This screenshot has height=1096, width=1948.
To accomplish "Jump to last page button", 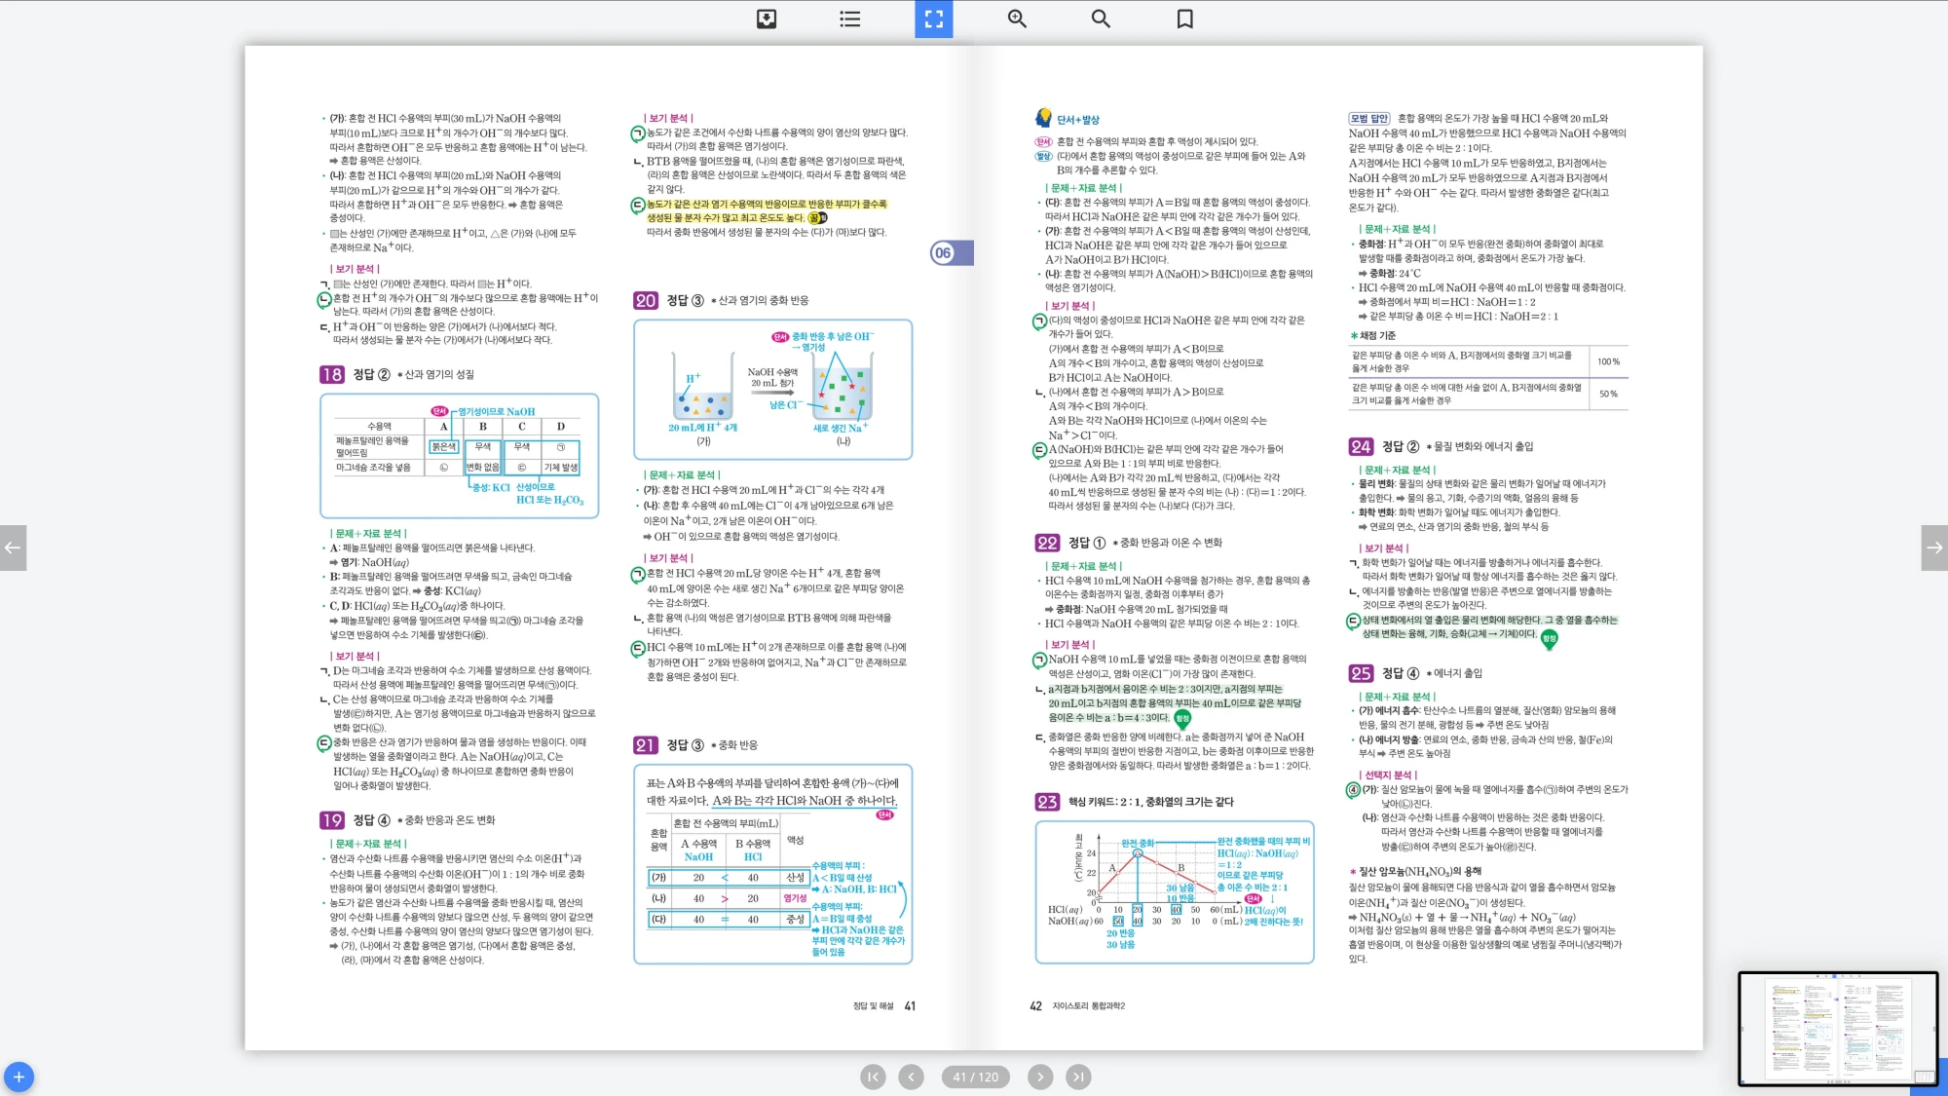I will pyautogui.click(x=1077, y=1077).
